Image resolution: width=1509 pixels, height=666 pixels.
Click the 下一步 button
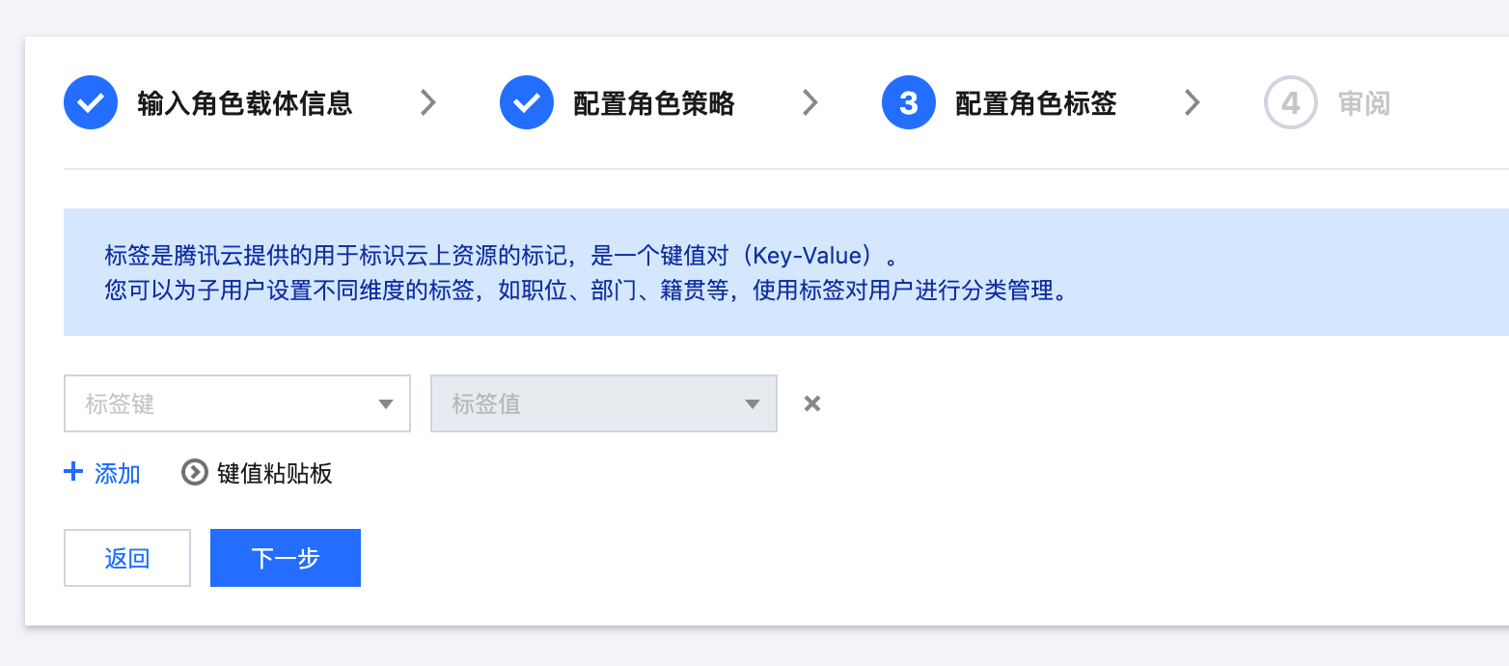(x=286, y=558)
